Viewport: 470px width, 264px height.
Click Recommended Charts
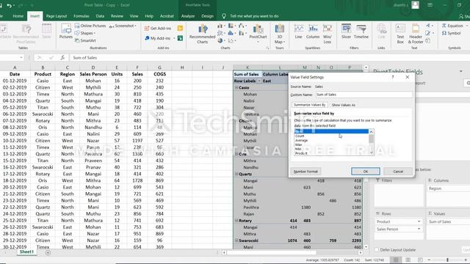click(203, 34)
